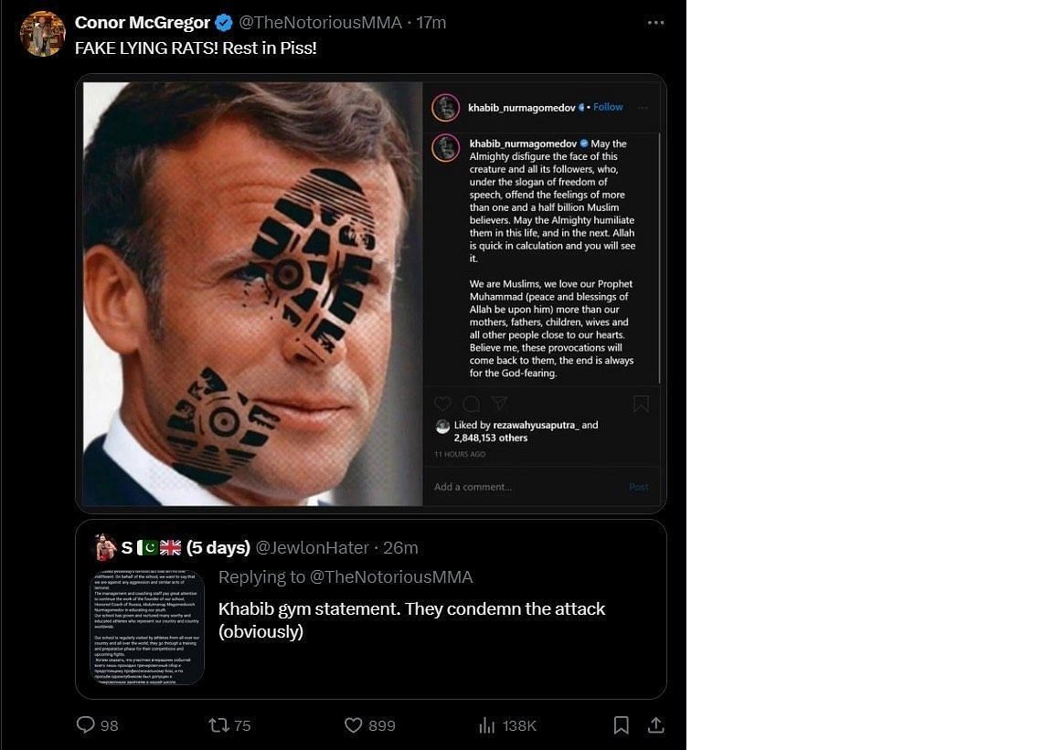Image resolution: width=1053 pixels, height=750 pixels.
Task: Like the tweet using heart icon
Action: click(354, 725)
